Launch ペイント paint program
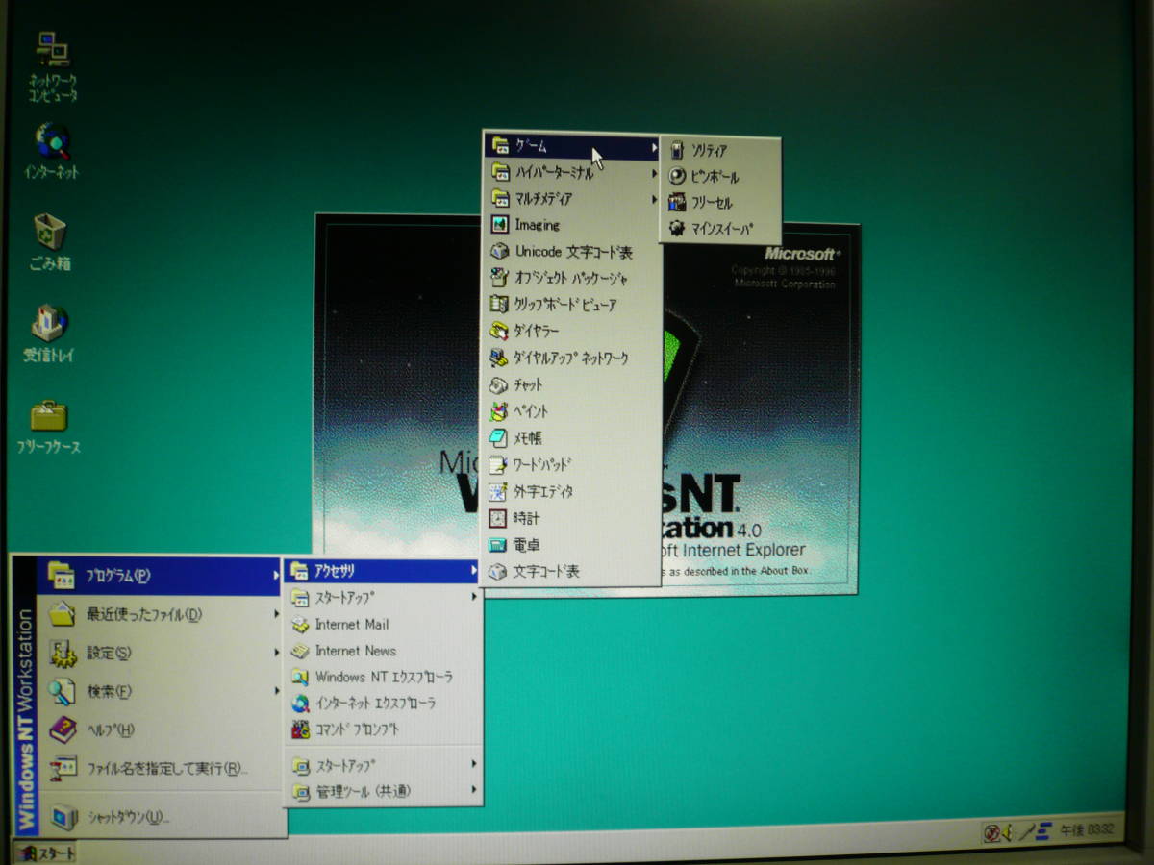1154x865 pixels. point(573,410)
